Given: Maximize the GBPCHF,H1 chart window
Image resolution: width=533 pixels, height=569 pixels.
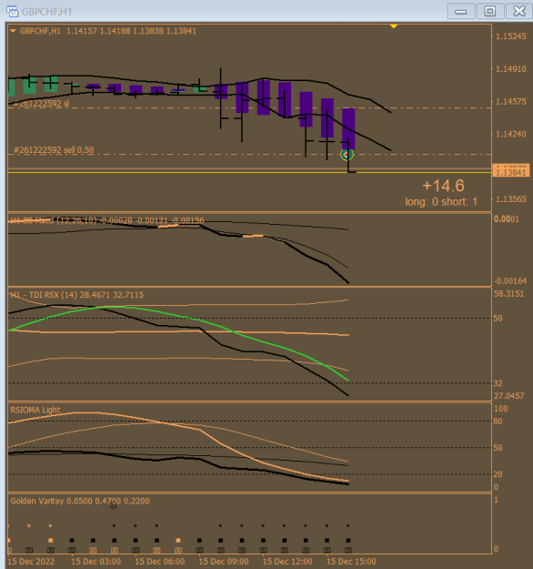Looking at the screenshot, I should pos(490,11).
